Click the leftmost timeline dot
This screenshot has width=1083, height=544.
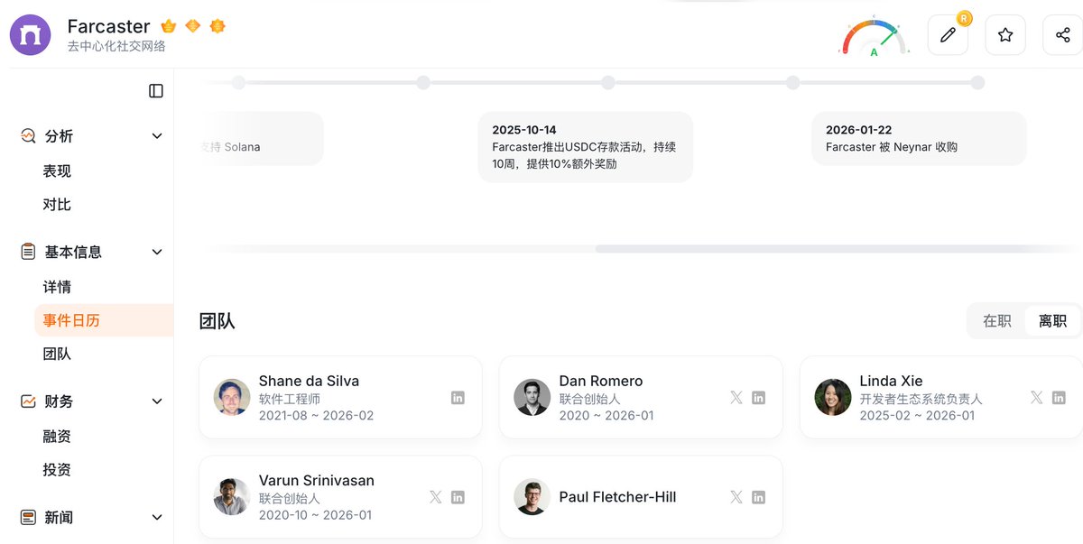(x=238, y=83)
